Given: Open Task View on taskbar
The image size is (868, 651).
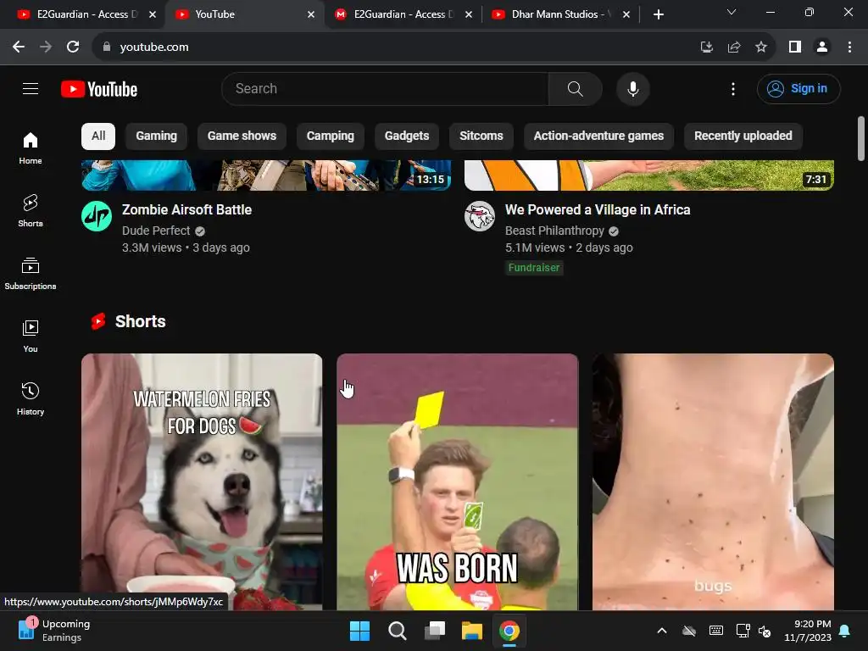Looking at the screenshot, I should coord(435,631).
